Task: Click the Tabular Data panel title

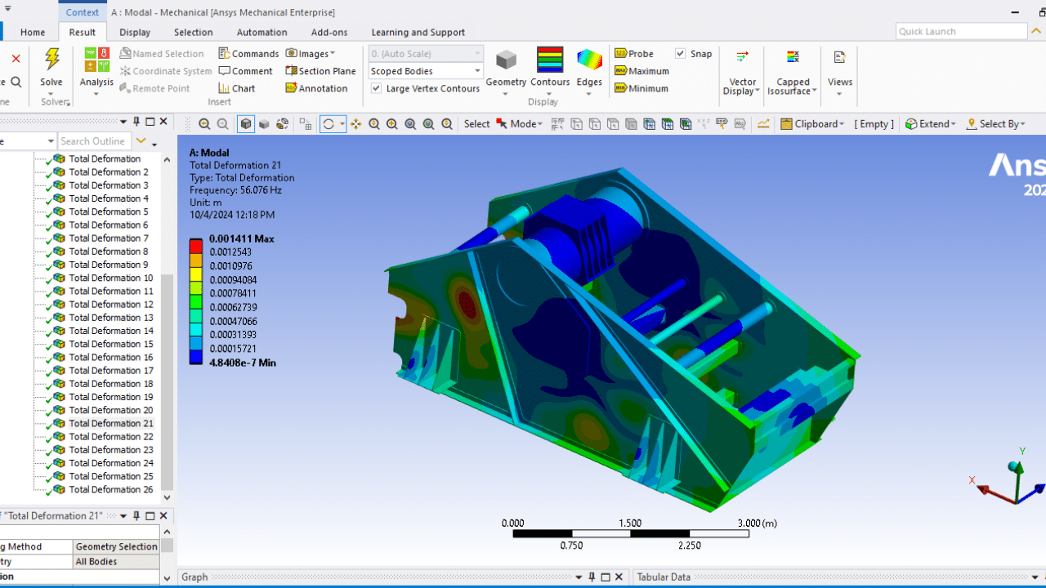Action: pyautogui.click(x=664, y=577)
